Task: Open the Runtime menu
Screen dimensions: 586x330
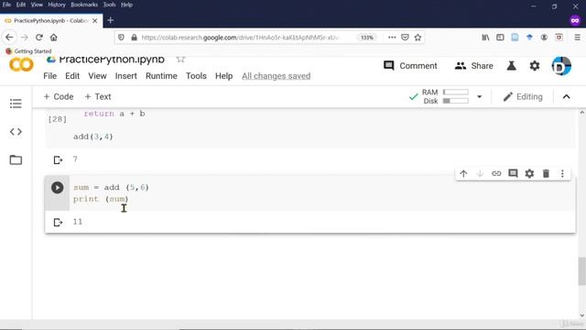Action: tap(161, 76)
